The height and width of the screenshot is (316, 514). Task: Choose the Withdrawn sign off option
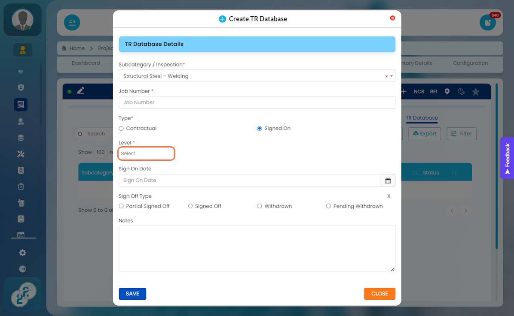coord(259,206)
